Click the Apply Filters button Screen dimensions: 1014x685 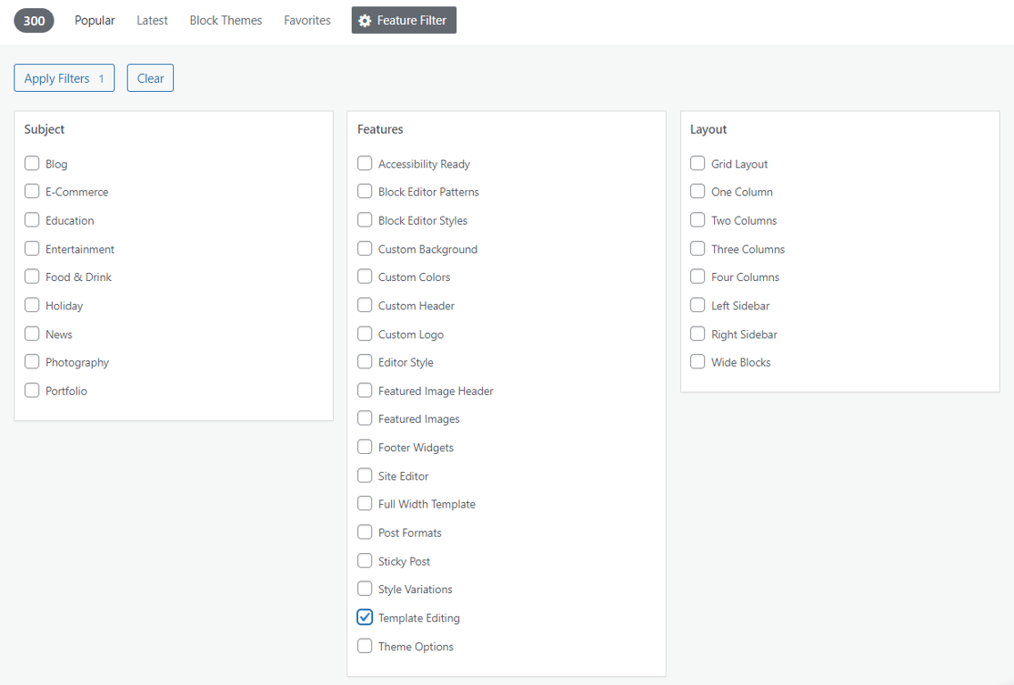(x=63, y=78)
